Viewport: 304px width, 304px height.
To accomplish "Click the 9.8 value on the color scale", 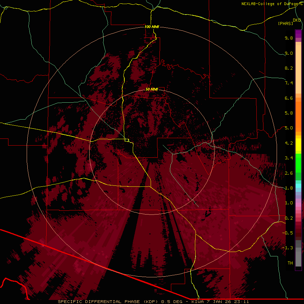I will tap(289, 38).
